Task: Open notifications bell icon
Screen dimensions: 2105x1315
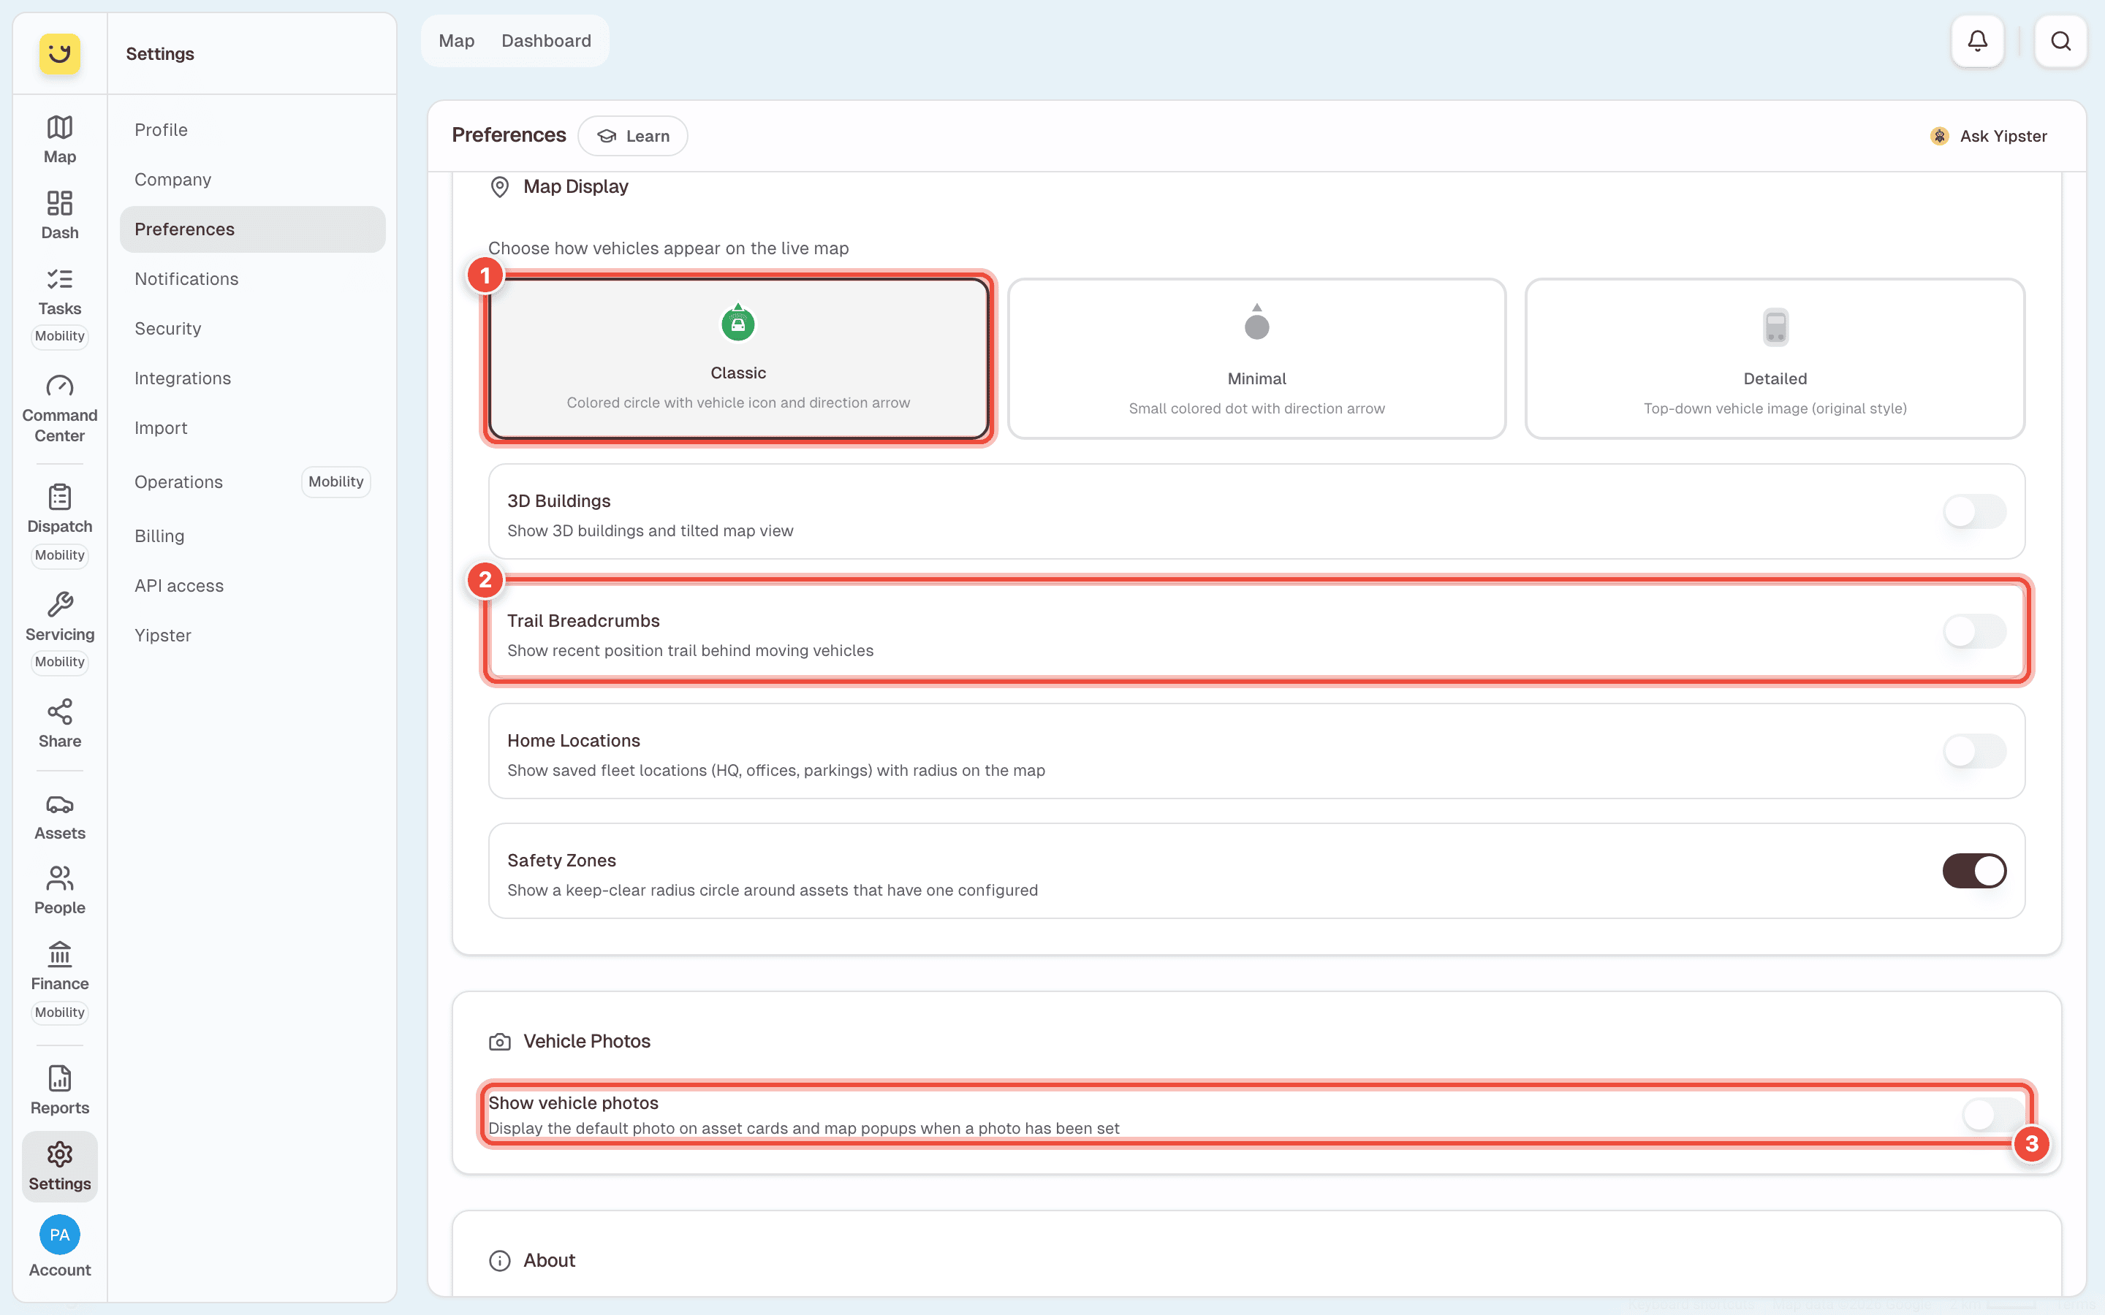Action: pos(1977,41)
